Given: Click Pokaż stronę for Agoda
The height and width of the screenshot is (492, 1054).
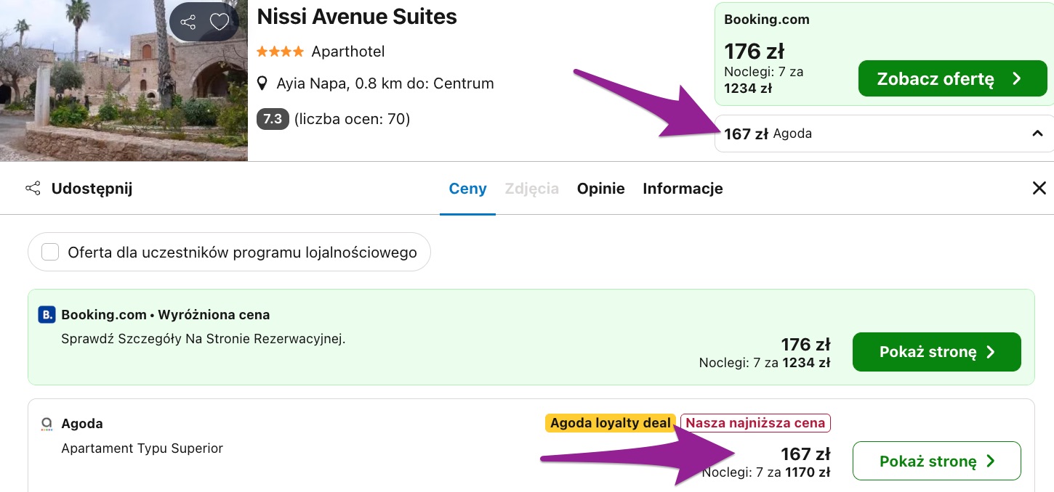Looking at the screenshot, I should [x=936, y=461].
